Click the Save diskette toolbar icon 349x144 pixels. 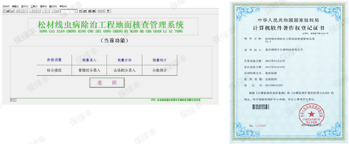[x=12, y=11]
